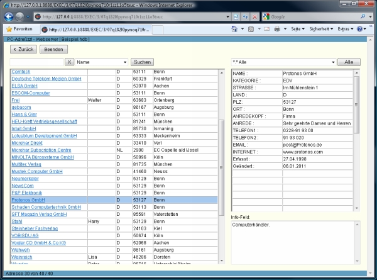Select the active 127.0.0.1 browser tab
377x280 pixels.
point(96,30)
